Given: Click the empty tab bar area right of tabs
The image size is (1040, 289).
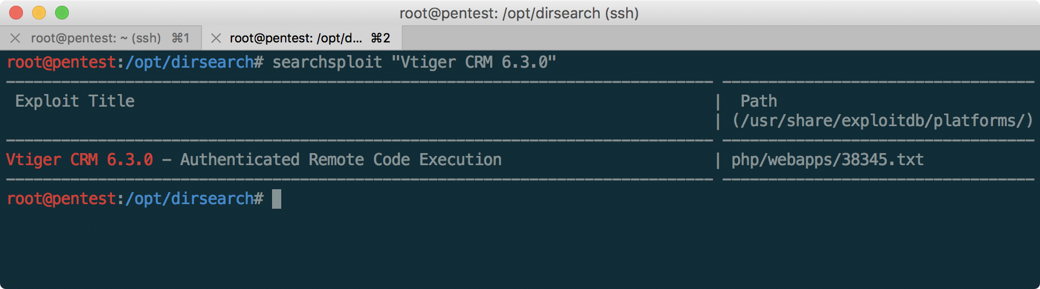Looking at the screenshot, I should (x=717, y=38).
